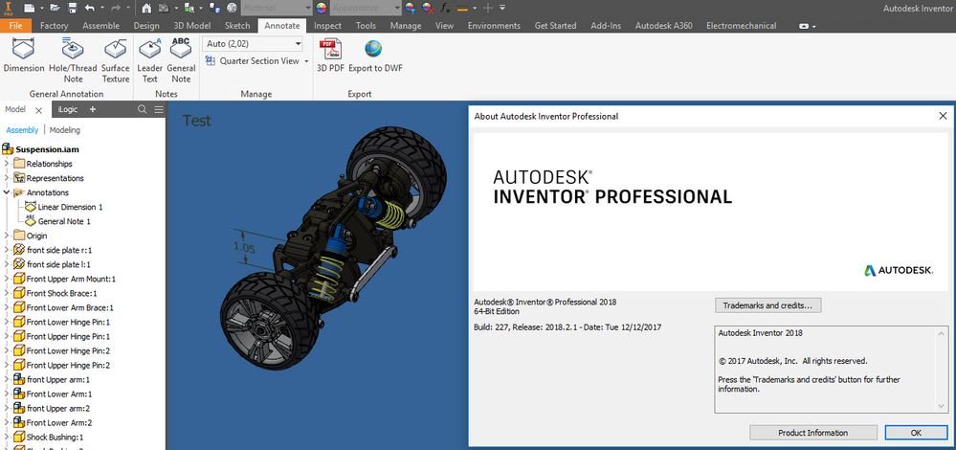956x450 pixels.
Task: Open the Electromechanical ribbon tab
Action: [x=741, y=26]
